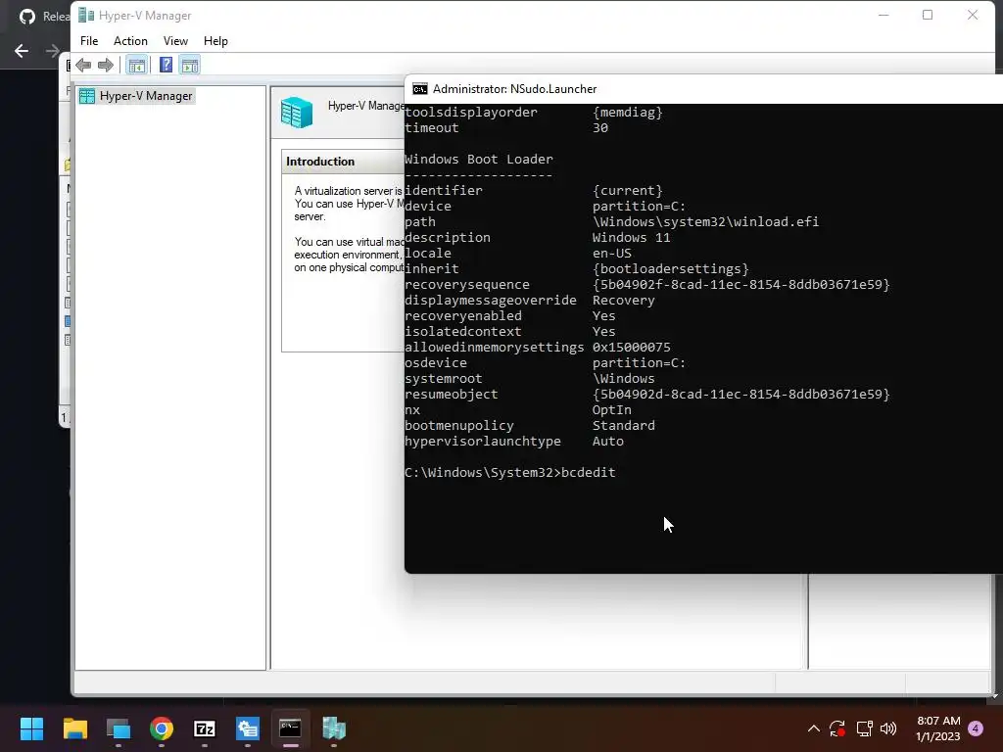Click the large Hyper-V server icon in header
The image size is (1003, 752).
pos(297,113)
